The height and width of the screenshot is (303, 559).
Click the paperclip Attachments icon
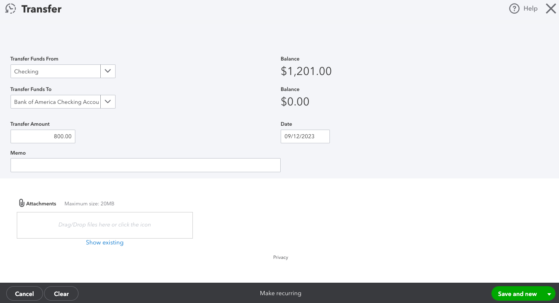pos(21,203)
